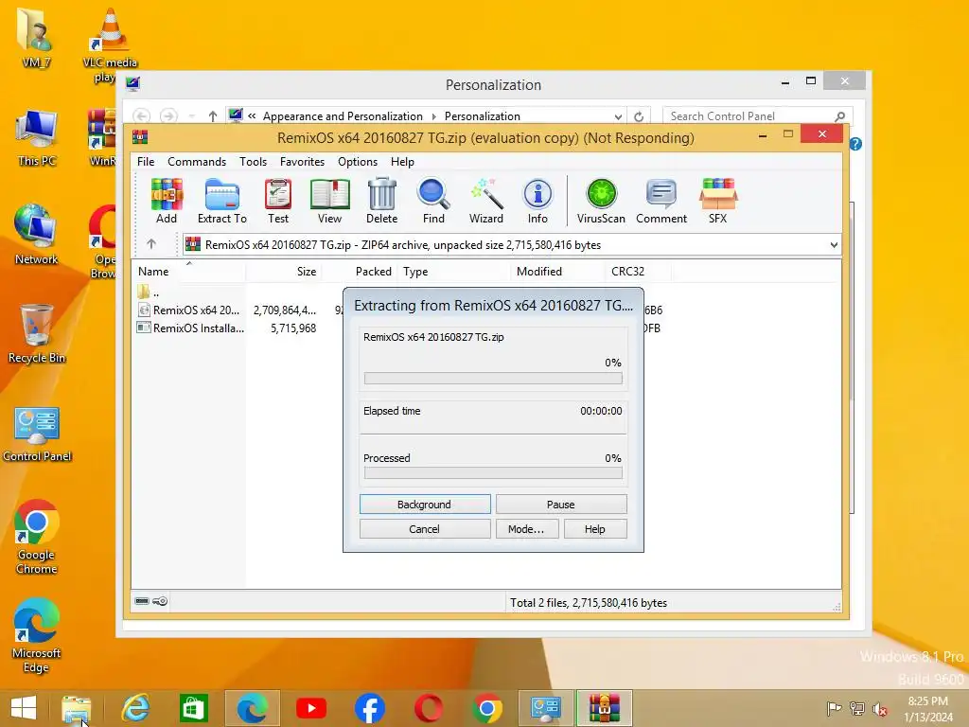Click the Add toolbar icon in WinRAR

(167, 201)
